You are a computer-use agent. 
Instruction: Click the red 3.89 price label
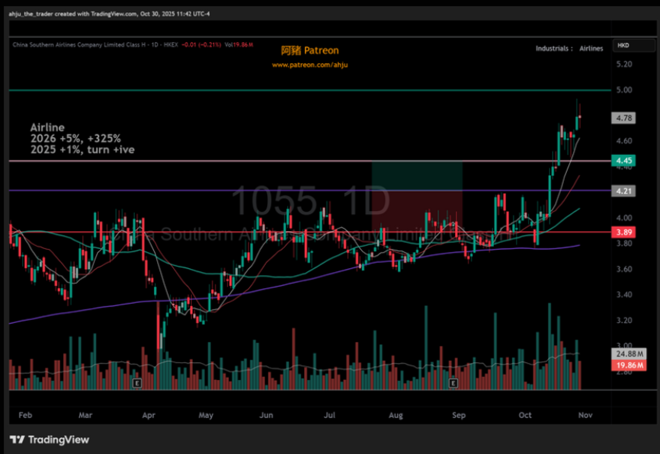coord(623,232)
